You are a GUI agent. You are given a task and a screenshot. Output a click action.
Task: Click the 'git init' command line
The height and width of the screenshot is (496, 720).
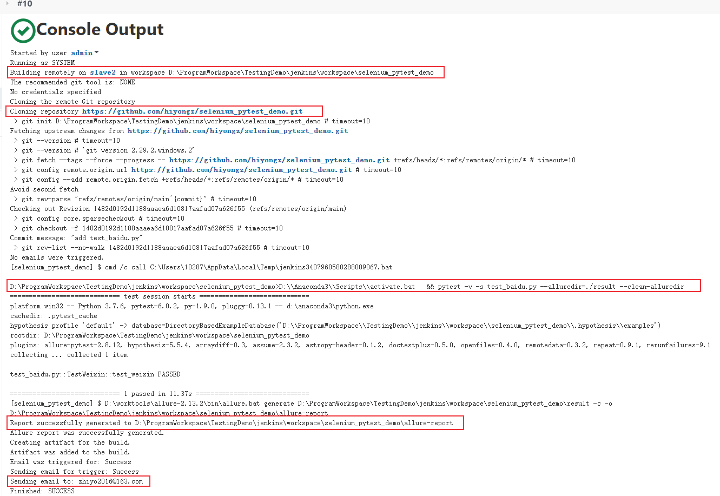click(x=192, y=121)
